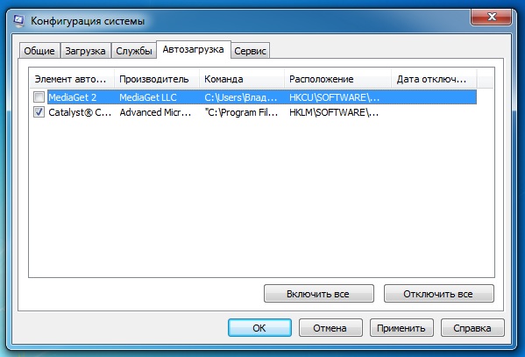
Task: Click the Отключить все button
Action: click(x=438, y=294)
